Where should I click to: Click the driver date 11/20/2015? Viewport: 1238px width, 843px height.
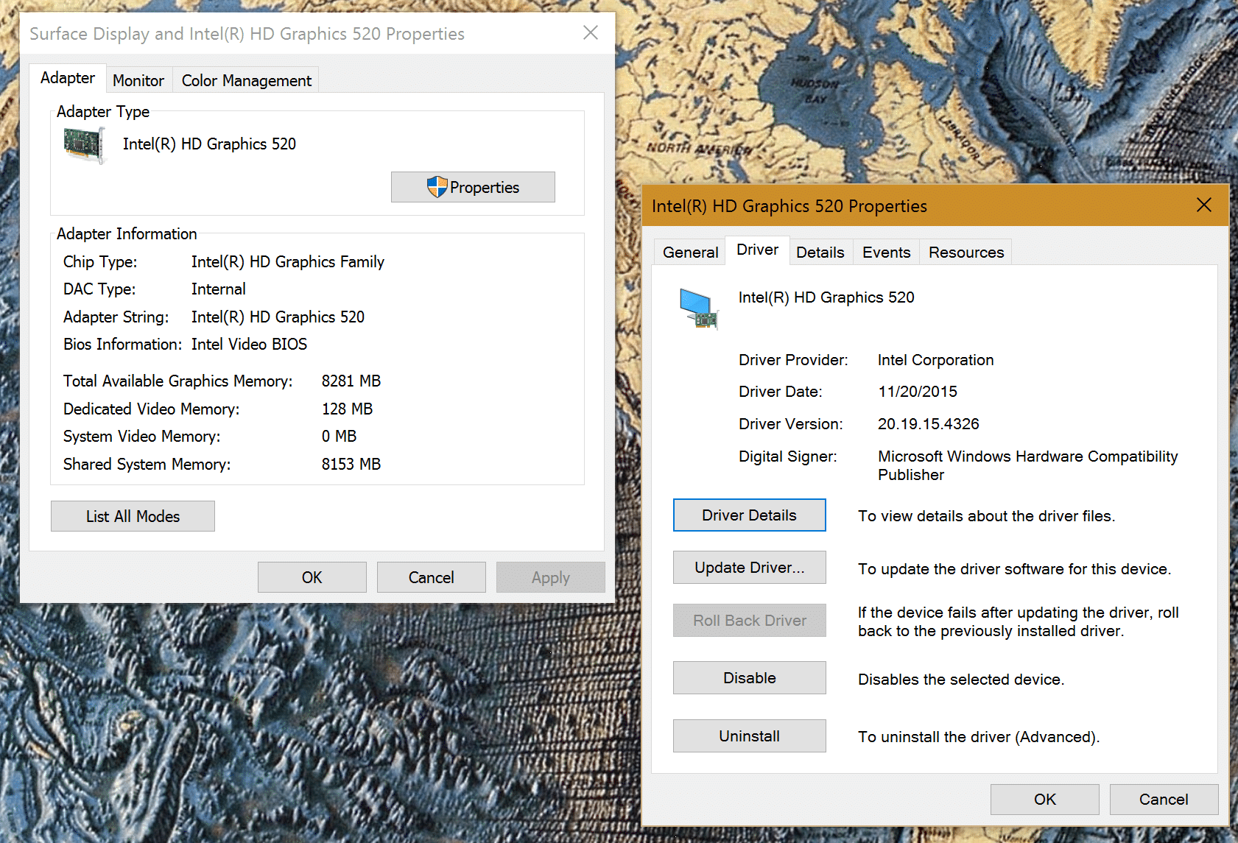point(918,392)
